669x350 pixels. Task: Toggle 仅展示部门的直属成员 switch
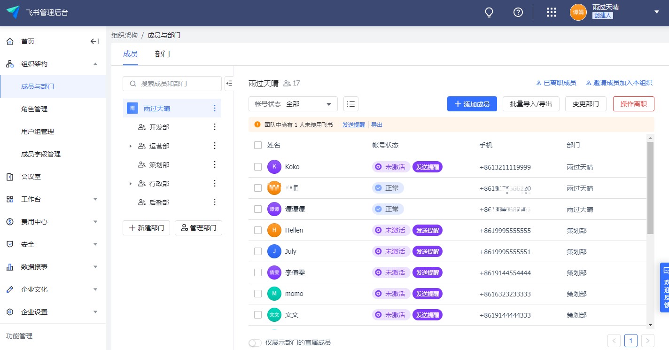(x=255, y=342)
